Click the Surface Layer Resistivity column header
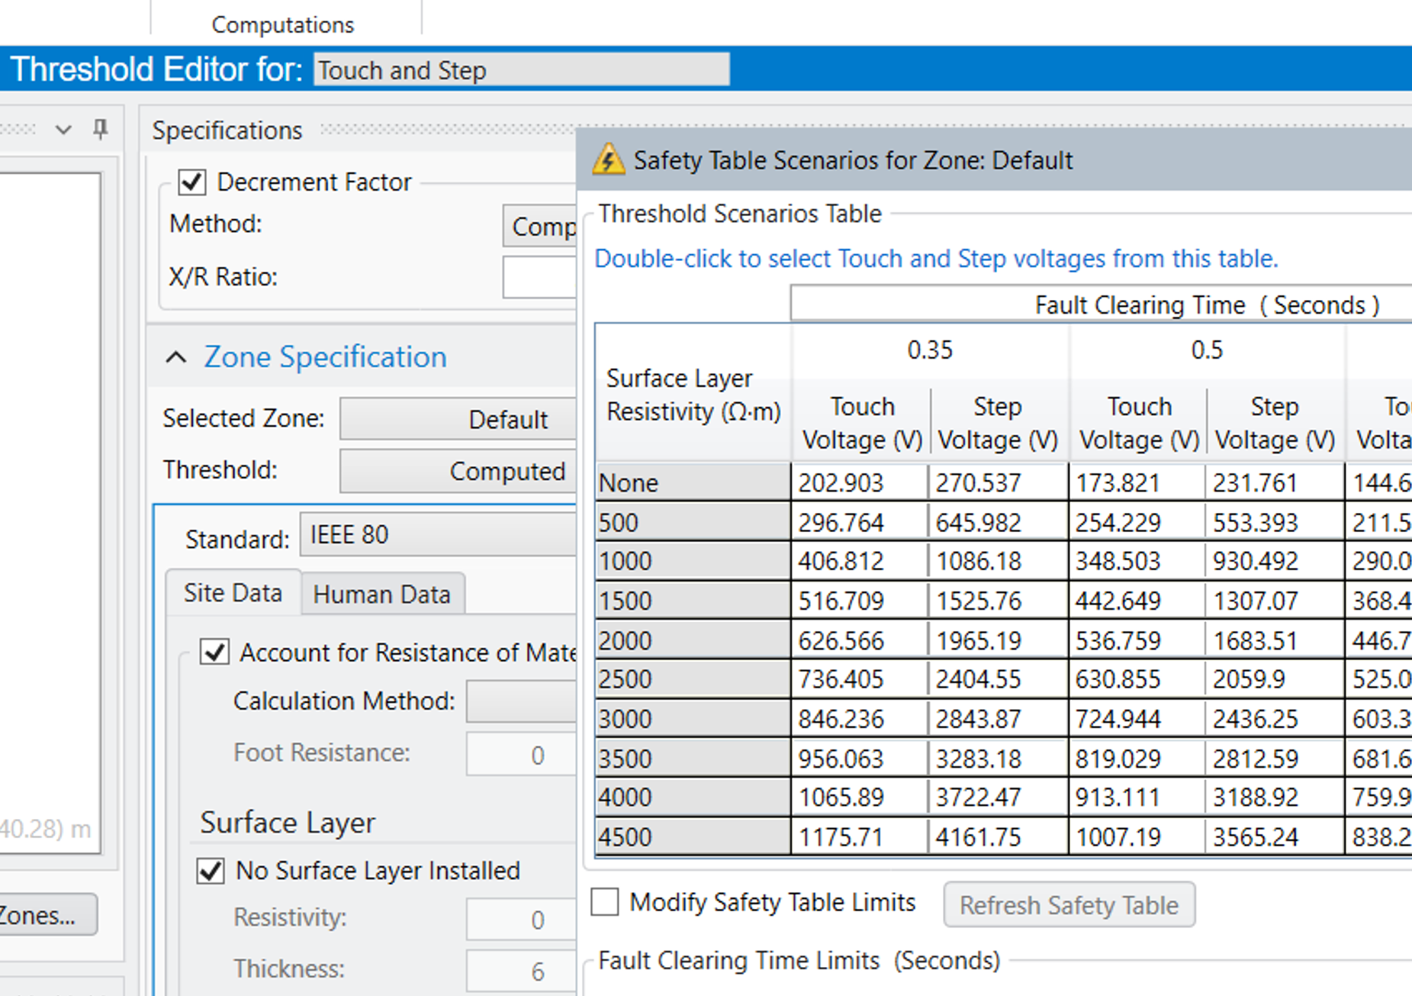Image resolution: width=1412 pixels, height=996 pixels. [693, 394]
